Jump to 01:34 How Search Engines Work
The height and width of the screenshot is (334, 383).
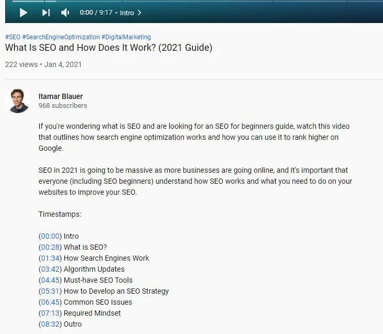point(50,258)
